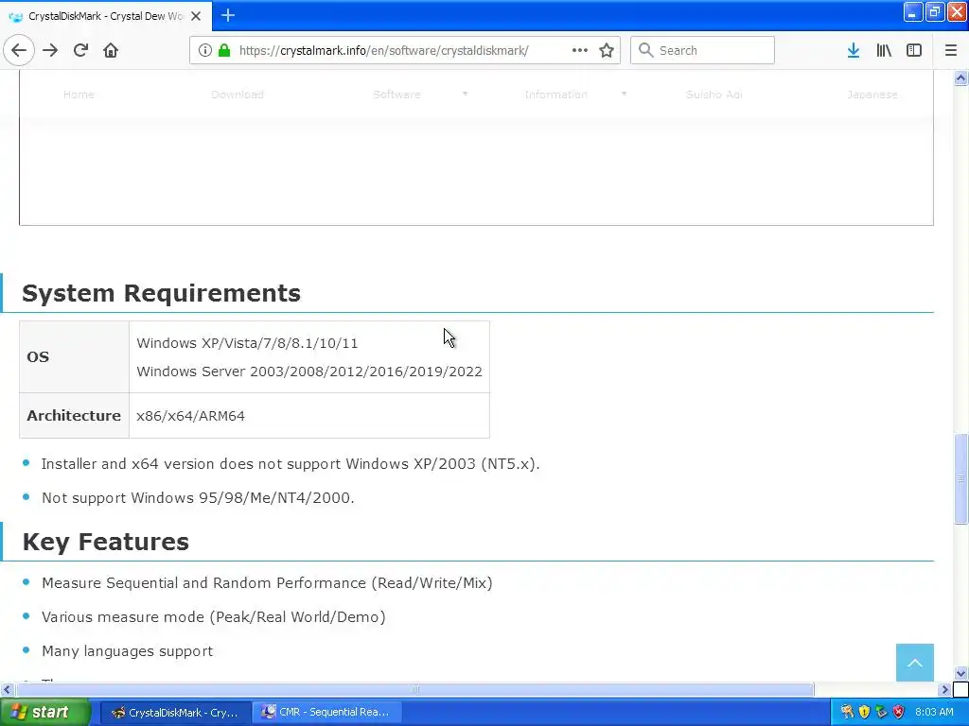The image size is (969, 726).
Task: Switch site language to Japanese
Action: point(872,95)
